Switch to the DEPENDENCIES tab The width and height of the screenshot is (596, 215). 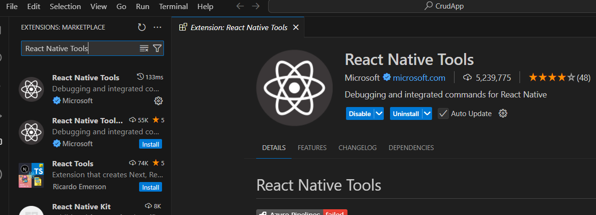coord(411,148)
